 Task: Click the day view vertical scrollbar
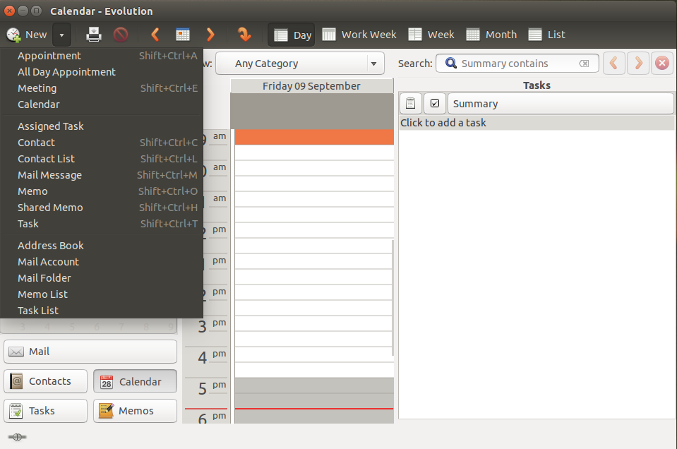[x=393, y=297]
